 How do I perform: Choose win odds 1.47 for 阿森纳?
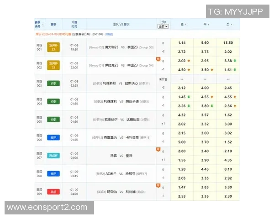pyautogui.click(x=182, y=187)
